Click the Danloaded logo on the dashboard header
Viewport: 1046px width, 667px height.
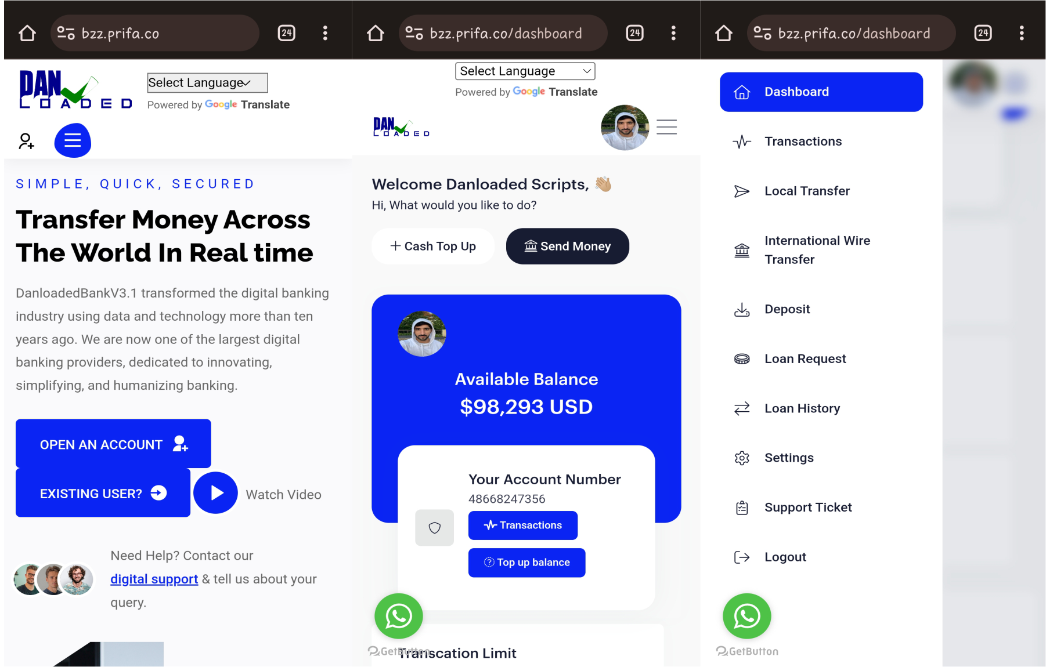[401, 127]
